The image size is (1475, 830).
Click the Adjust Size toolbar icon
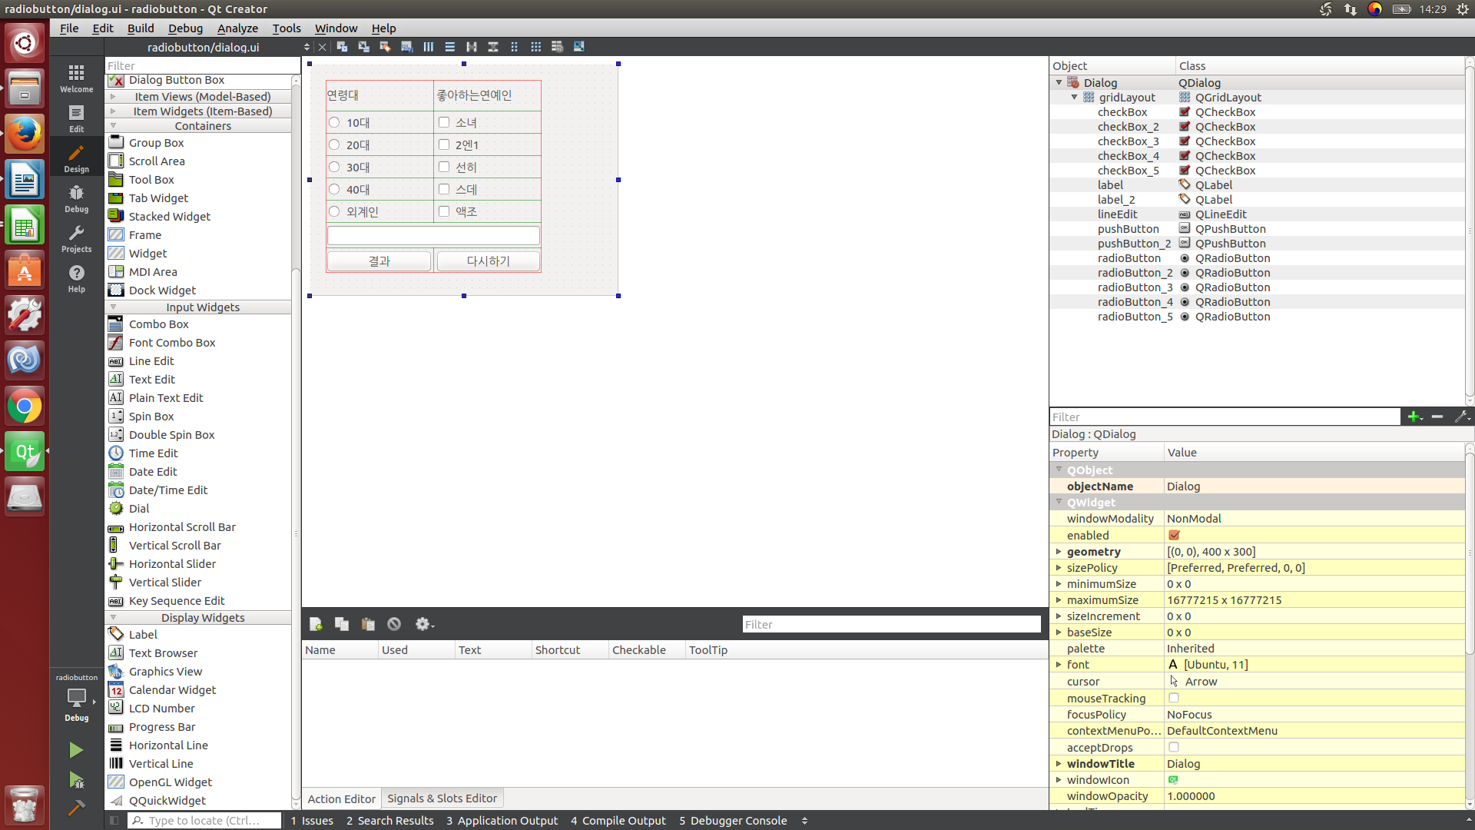tap(579, 47)
